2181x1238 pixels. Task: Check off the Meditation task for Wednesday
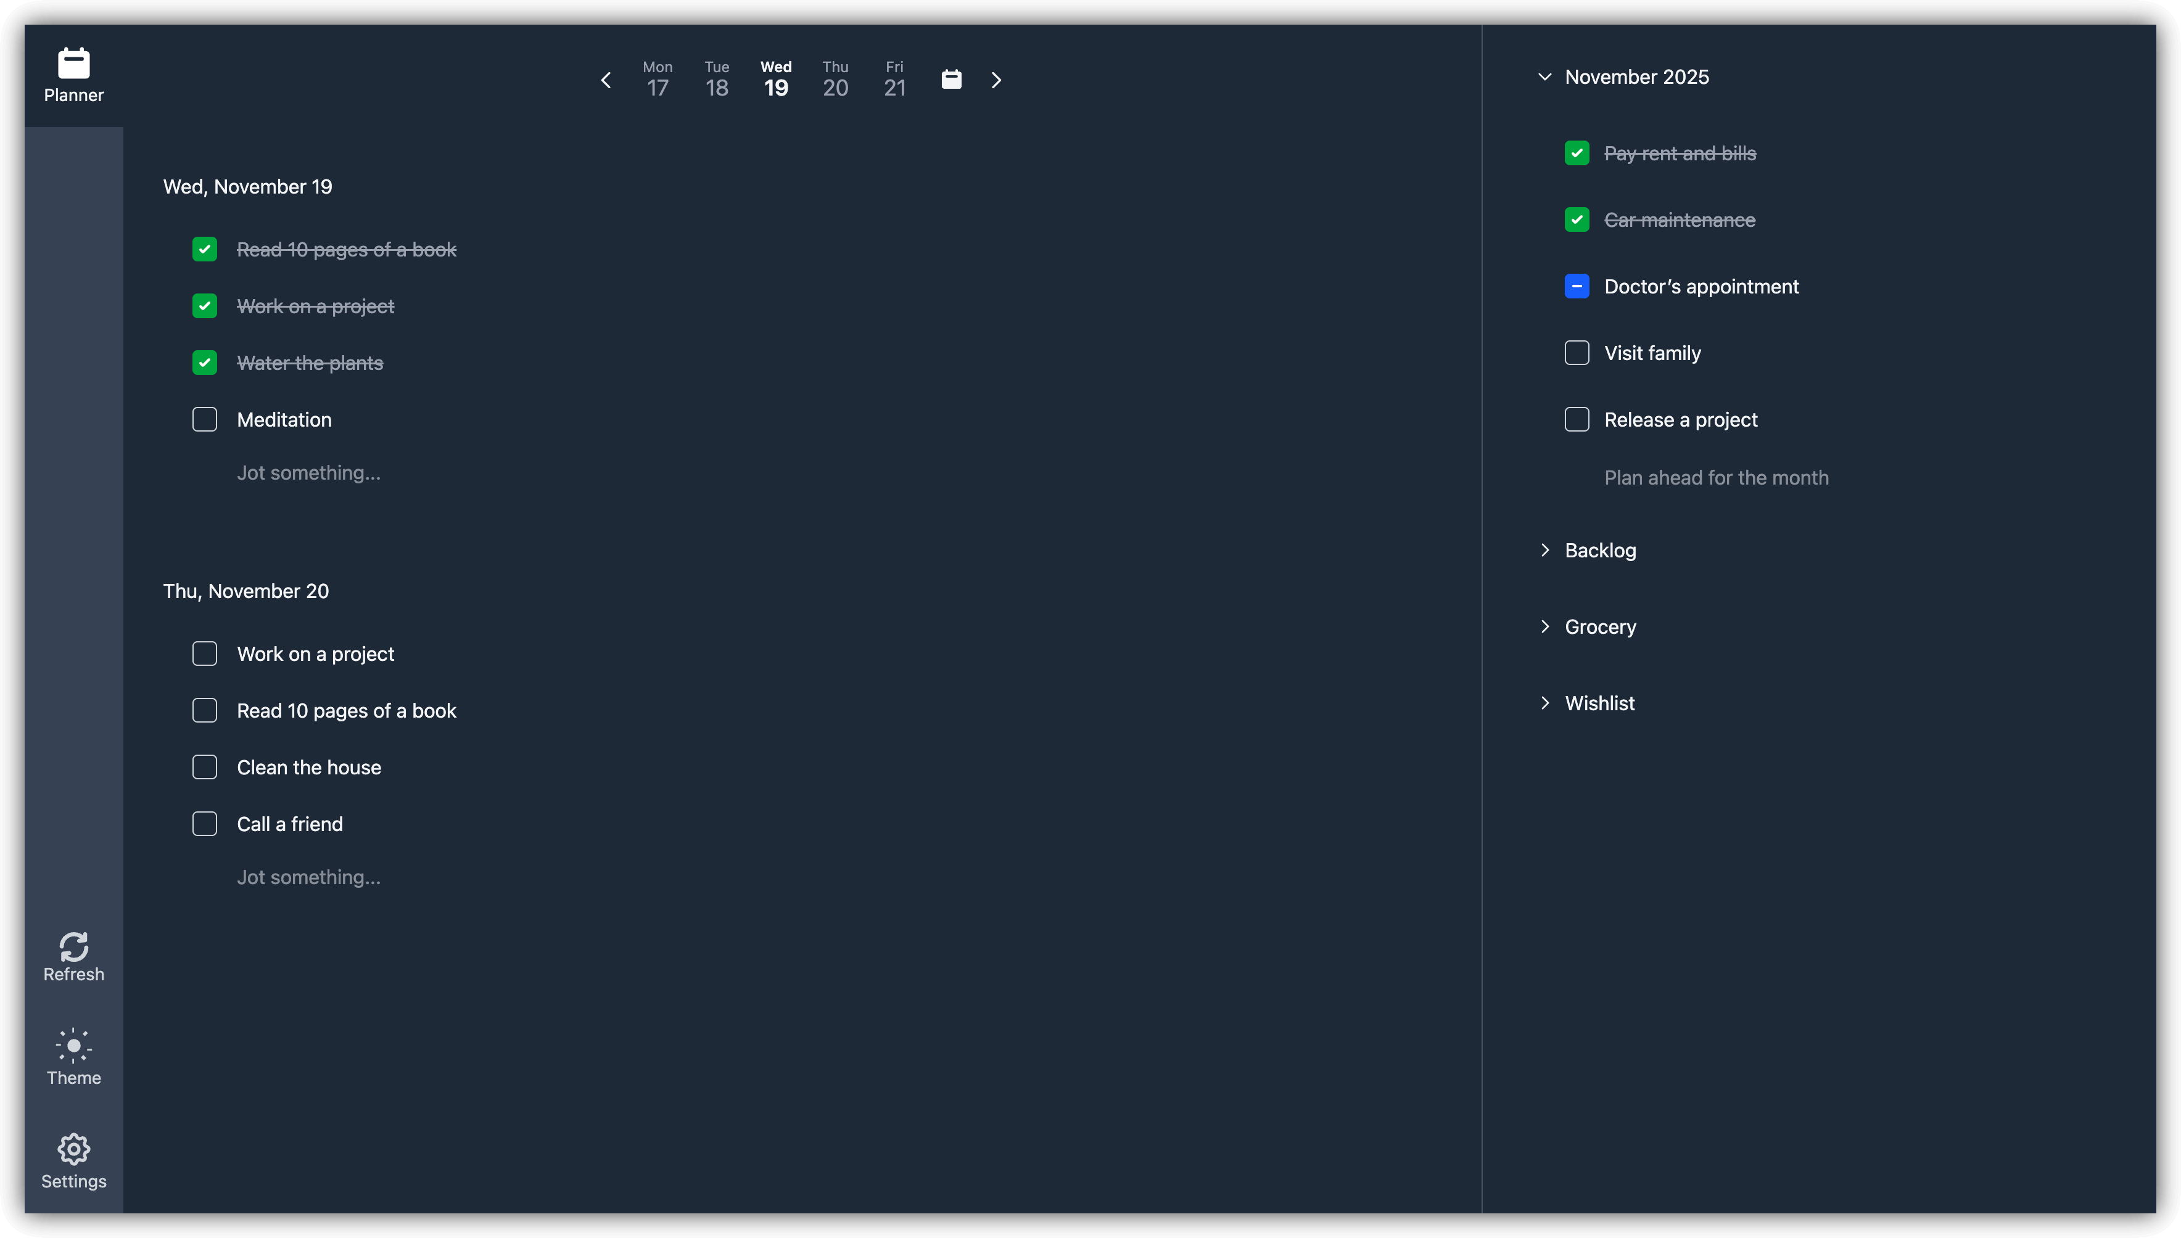tap(204, 419)
